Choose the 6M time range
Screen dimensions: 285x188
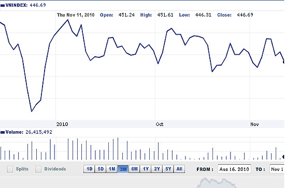134,169
